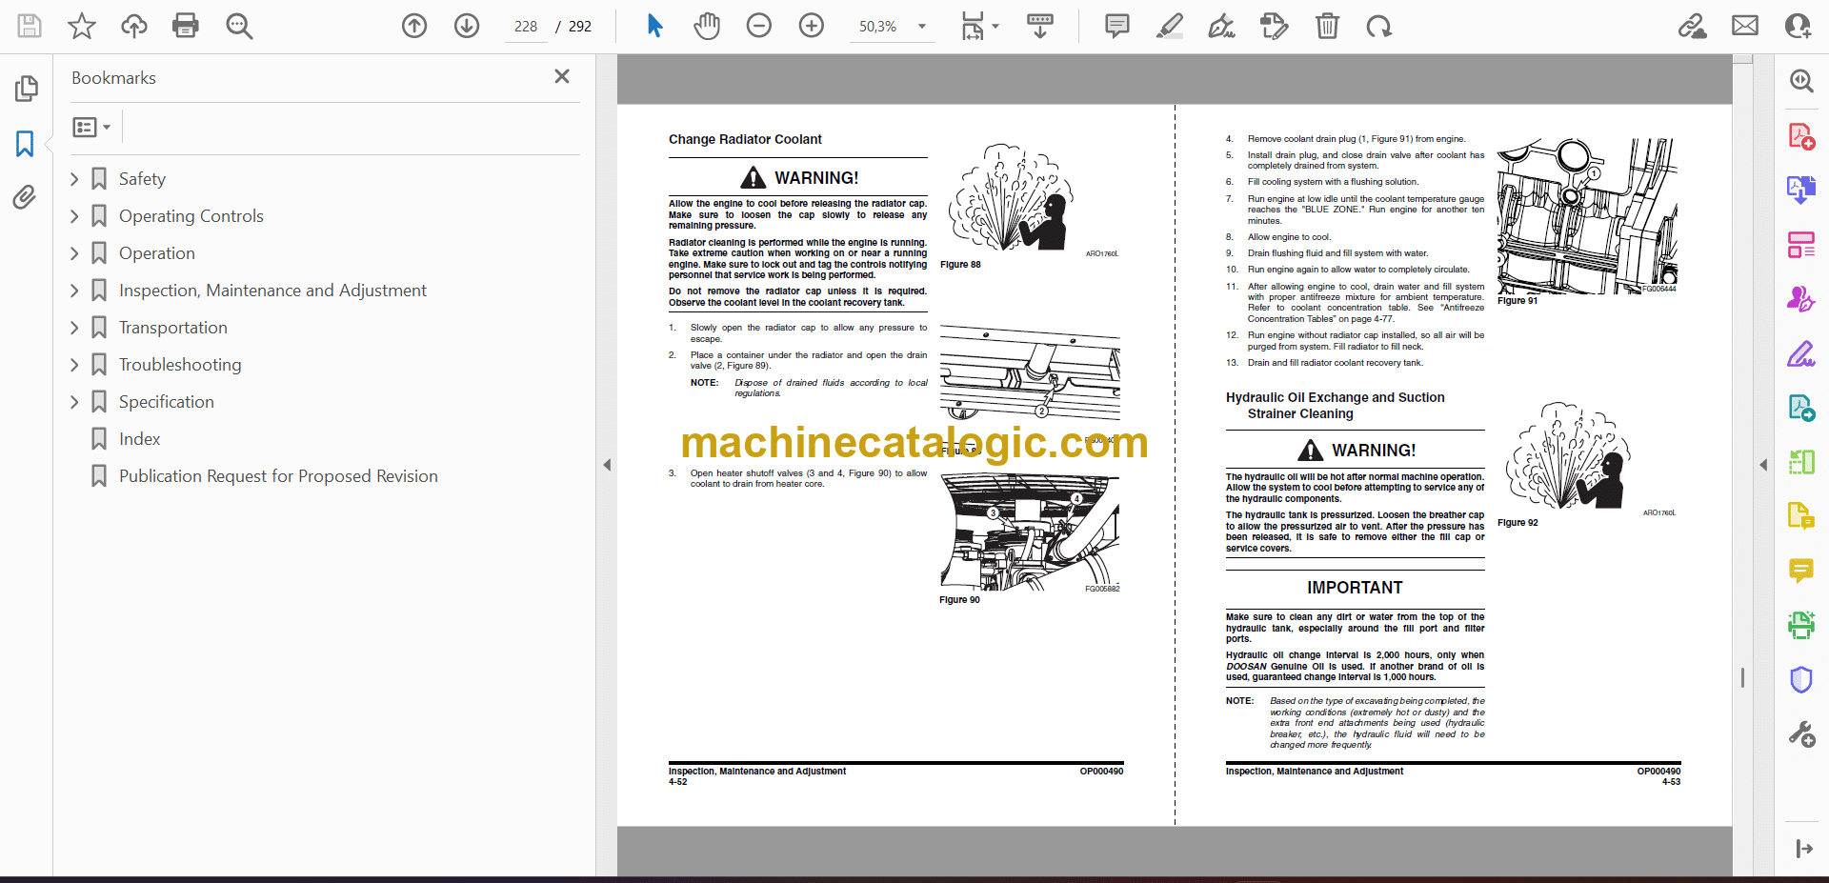Toggle the Bookmarks panel icon
The width and height of the screenshot is (1829, 883).
click(x=25, y=144)
